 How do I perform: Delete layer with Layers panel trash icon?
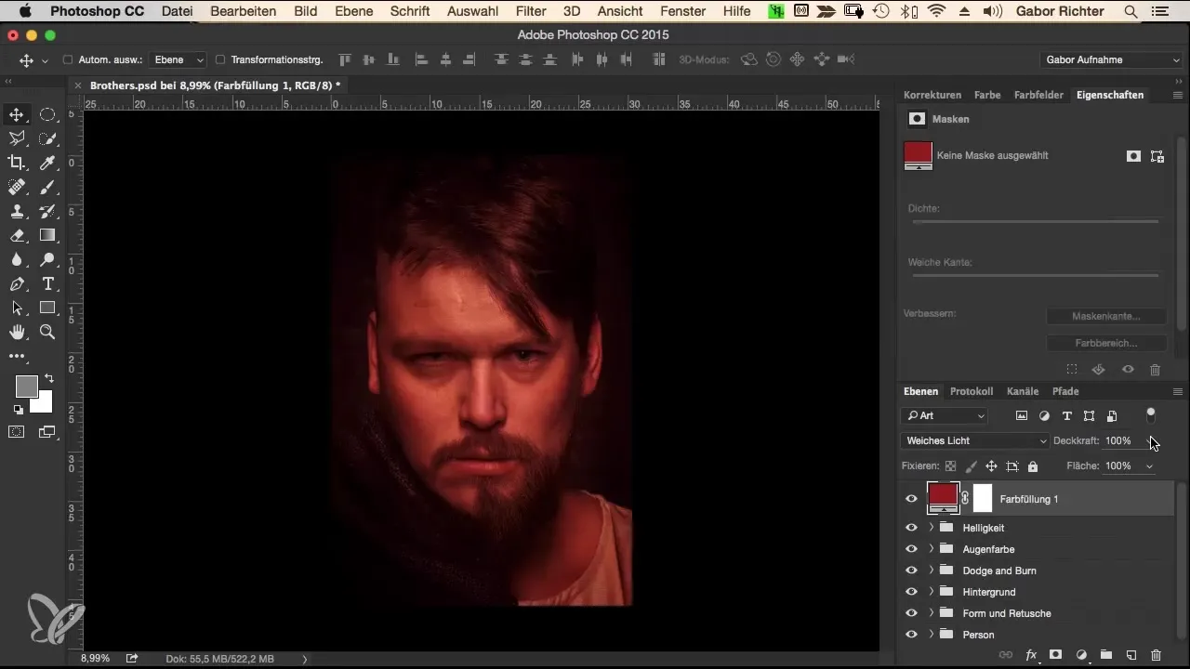(1157, 655)
